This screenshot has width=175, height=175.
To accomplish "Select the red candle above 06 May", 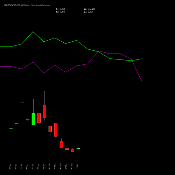I will (x=61, y=145).
